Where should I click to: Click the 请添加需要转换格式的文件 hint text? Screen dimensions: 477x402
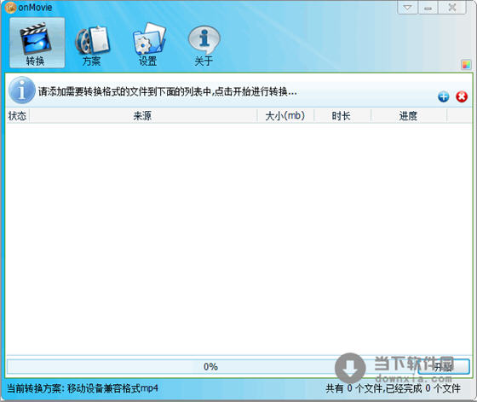(x=167, y=91)
